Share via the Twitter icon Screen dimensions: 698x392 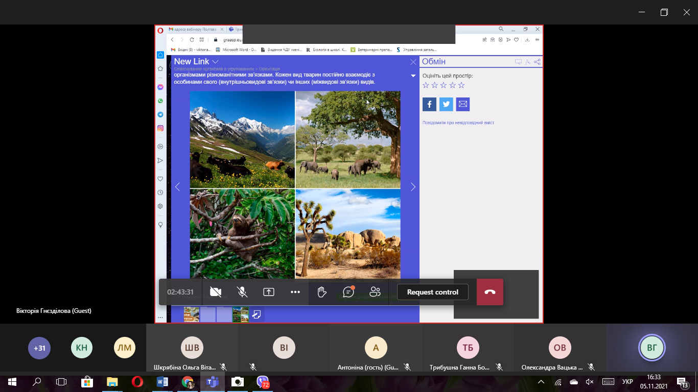click(x=446, y=104)
